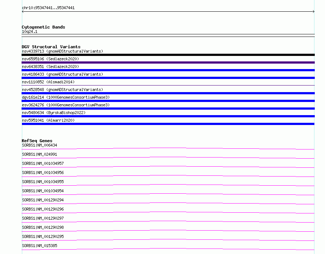Select transcript SORBS1|NM_001034955
Image resolution: width=325 pixels, height=254 pixels.
pos(43,182)
